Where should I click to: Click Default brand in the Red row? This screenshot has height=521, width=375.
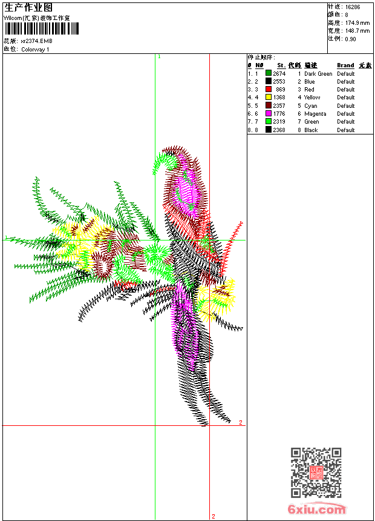(346, 90)
